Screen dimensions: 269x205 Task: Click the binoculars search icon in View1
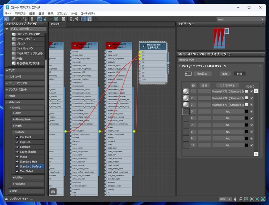[53, 192]
